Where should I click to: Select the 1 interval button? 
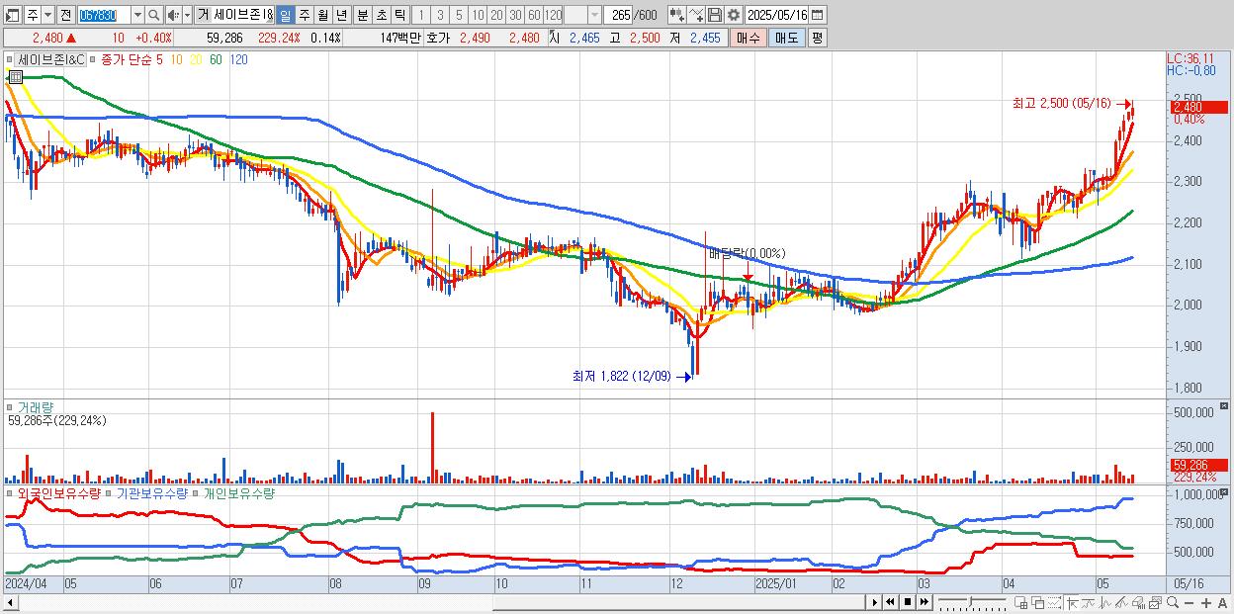tap(420, 15)
